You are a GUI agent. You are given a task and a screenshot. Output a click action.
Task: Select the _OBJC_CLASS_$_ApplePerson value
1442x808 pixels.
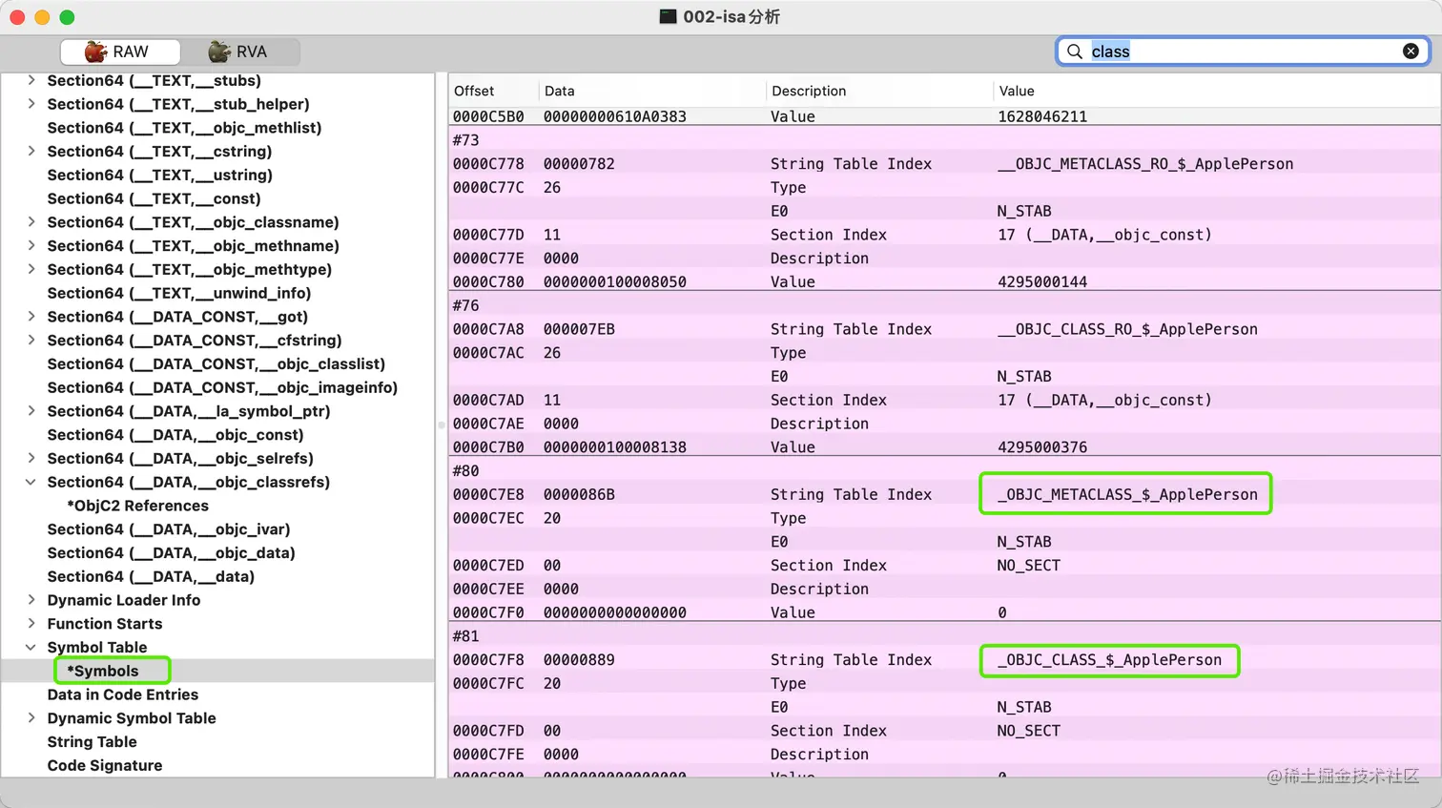point(1109,659)
